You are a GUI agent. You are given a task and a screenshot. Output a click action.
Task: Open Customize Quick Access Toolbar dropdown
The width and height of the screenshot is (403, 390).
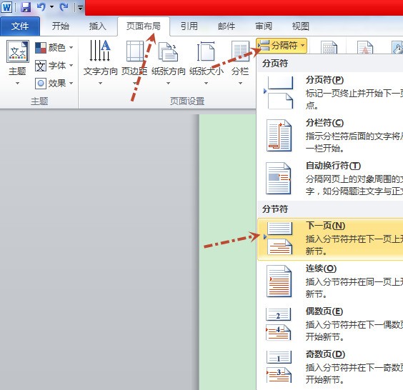tap(80, 8)
